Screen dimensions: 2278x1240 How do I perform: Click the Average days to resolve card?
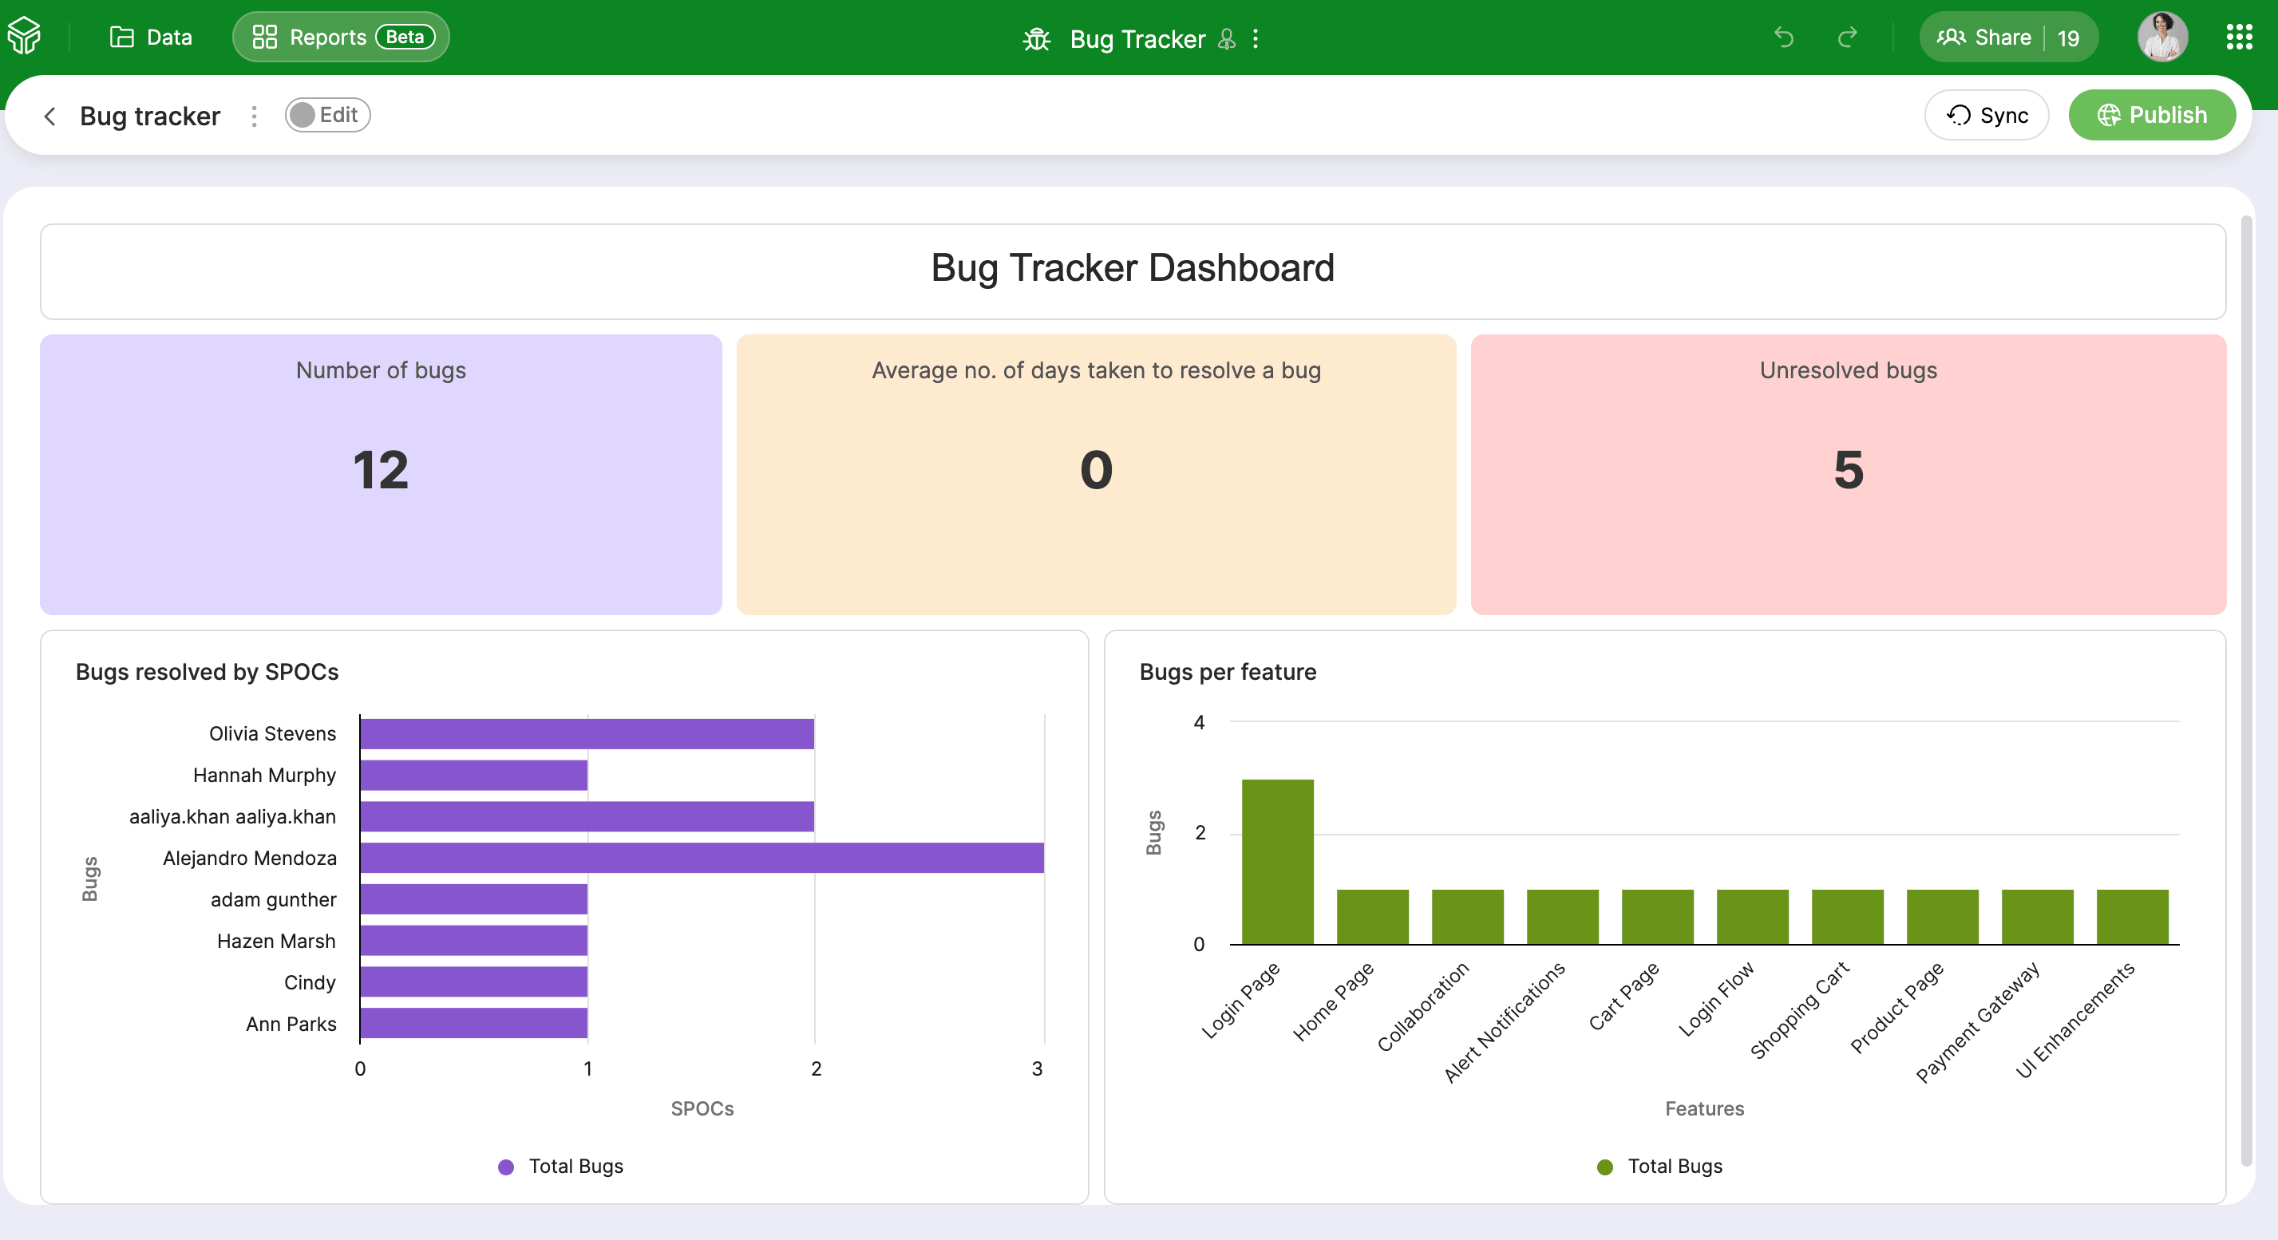click(1096, 474)
